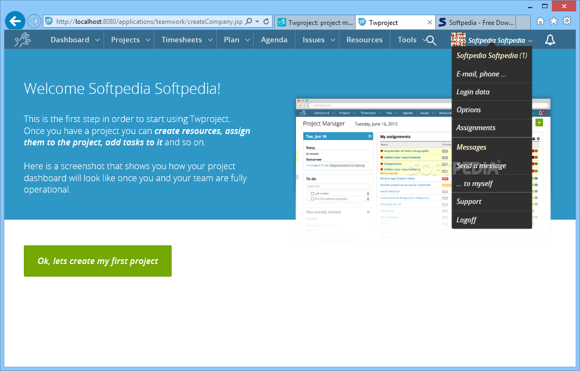
Task: Open the Projects menu
Action: (x=125, y=40)
